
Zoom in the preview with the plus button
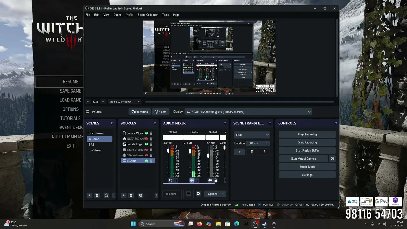(x=103, y=102)
